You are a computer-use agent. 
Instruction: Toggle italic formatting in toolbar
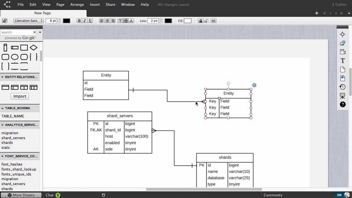(85, 21)
